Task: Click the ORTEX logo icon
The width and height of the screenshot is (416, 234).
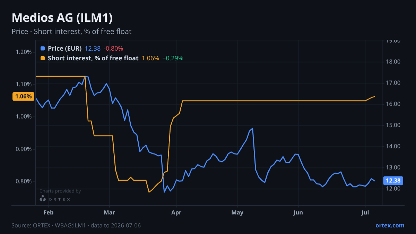Action: 43,199
